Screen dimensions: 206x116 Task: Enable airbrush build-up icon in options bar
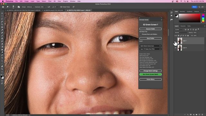click(x=49, y=7)
